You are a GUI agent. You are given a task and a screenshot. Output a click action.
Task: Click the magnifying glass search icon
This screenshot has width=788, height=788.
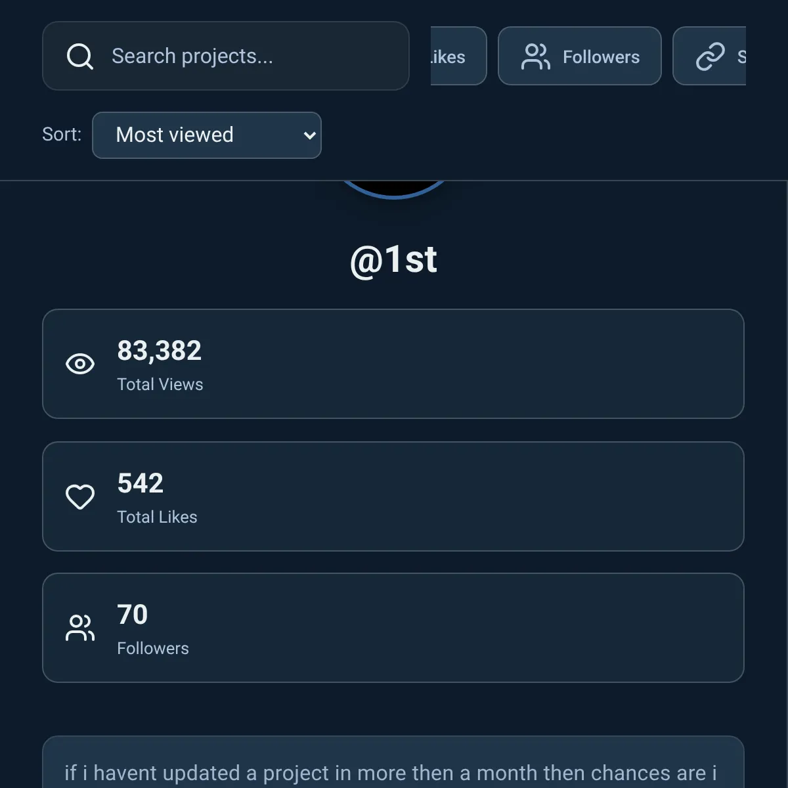coord(79,56)
